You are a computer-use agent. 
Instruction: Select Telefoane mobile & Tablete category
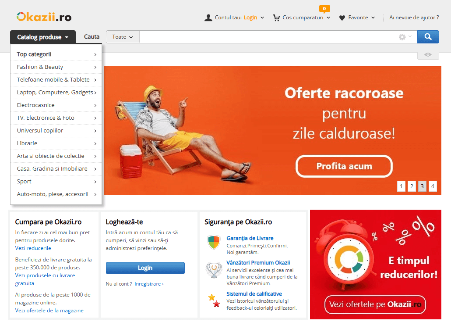(x=56, y=80)
